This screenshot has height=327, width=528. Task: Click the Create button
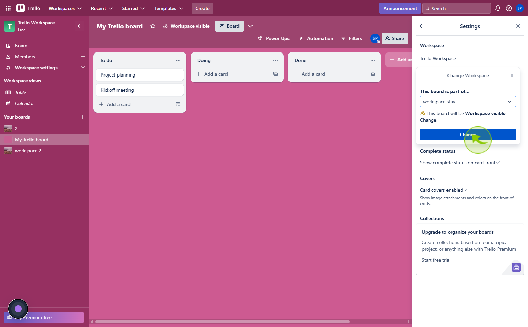(x=202, y=8)
